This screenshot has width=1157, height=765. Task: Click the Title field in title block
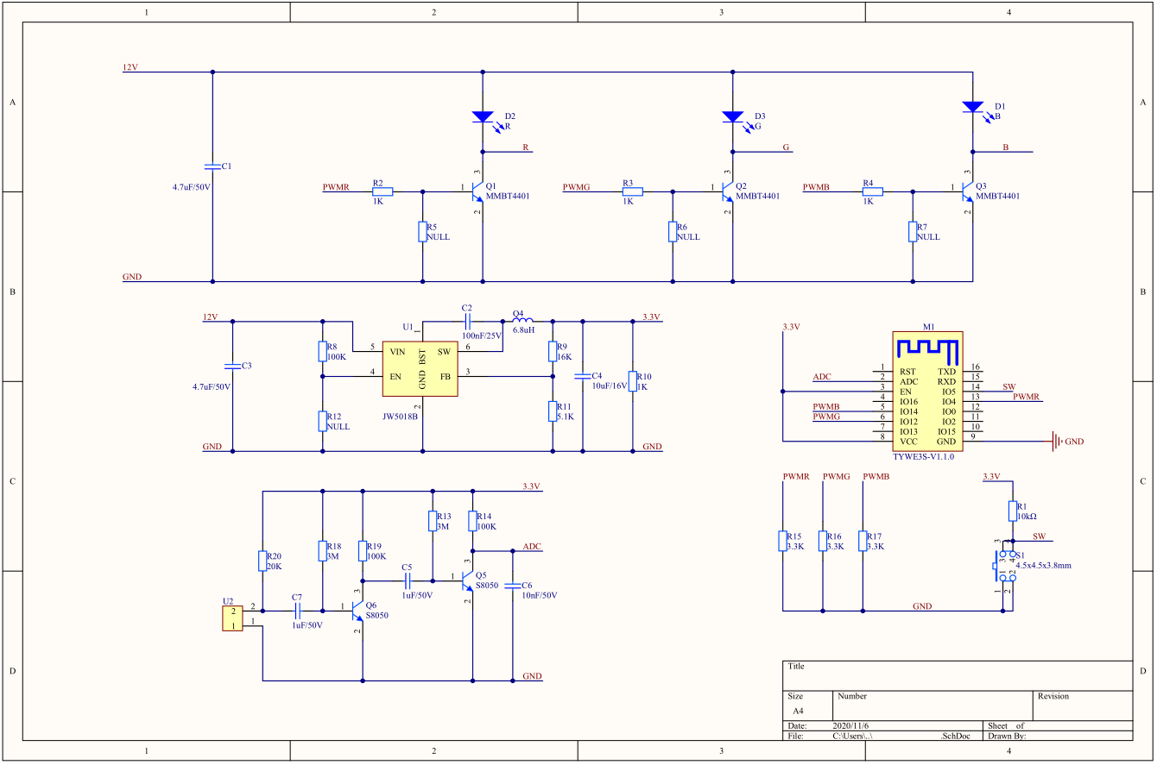pyautogui.click(x=958, y=675)
